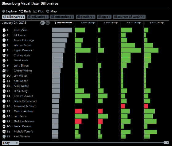Click Jim Walton's portrait icon

click(x=4, y=76)
